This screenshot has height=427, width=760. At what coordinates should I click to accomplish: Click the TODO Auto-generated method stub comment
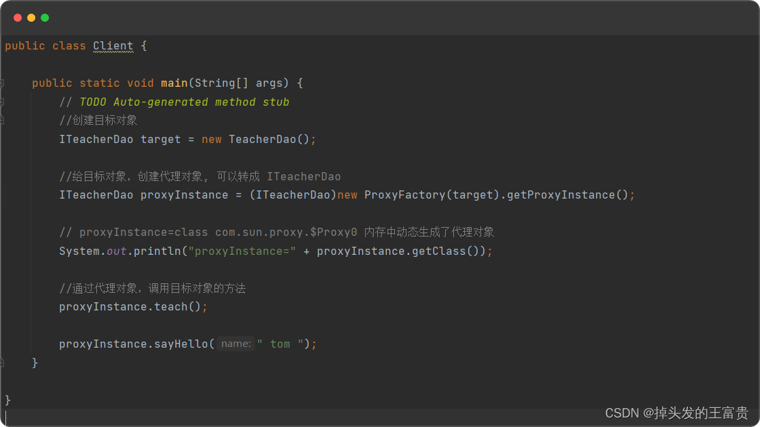click(174, 102)
